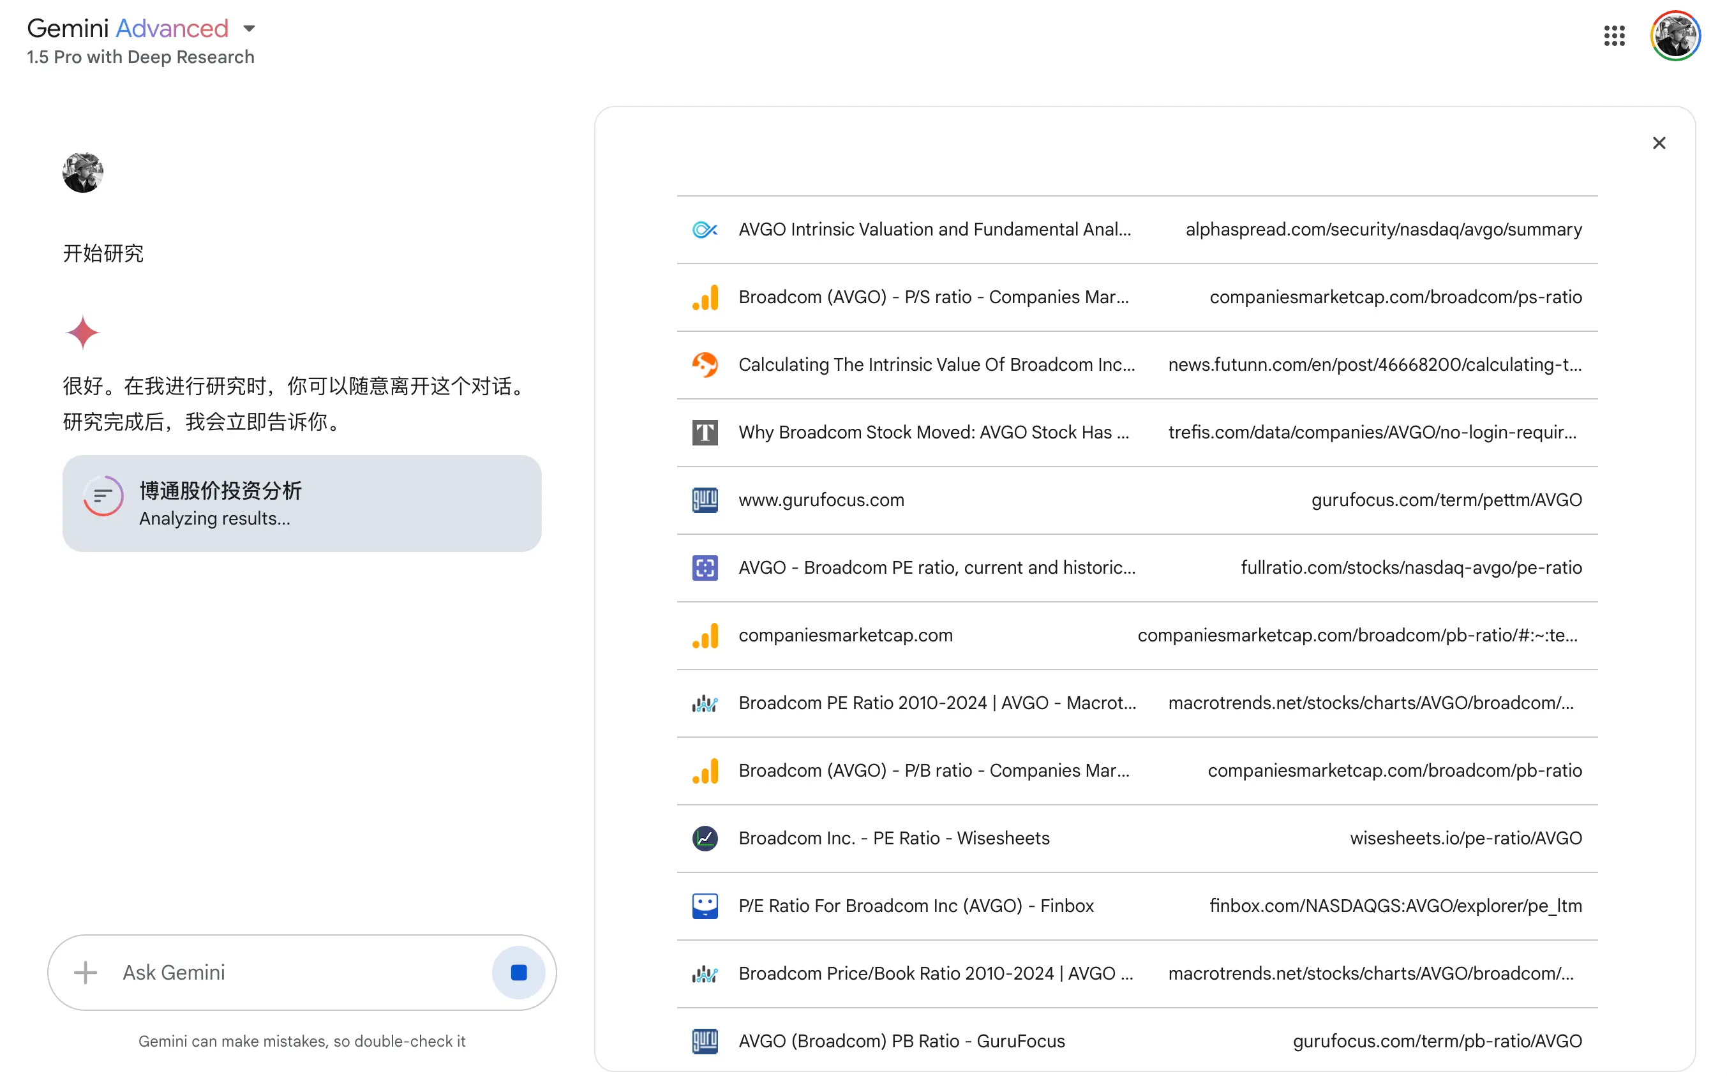This screenshot has height=1076, width=1727.
Task: Open Broadcom (AVGO) - P/B ratio source
Action: point(934,770)
